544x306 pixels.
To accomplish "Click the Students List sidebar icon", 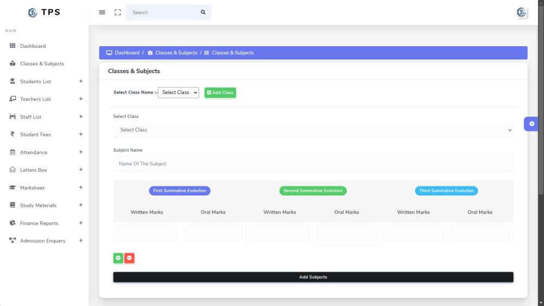I will click(x=13, y=81).
